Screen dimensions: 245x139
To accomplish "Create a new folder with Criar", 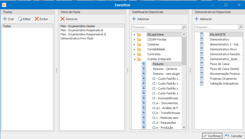I will tap(8, 19).
